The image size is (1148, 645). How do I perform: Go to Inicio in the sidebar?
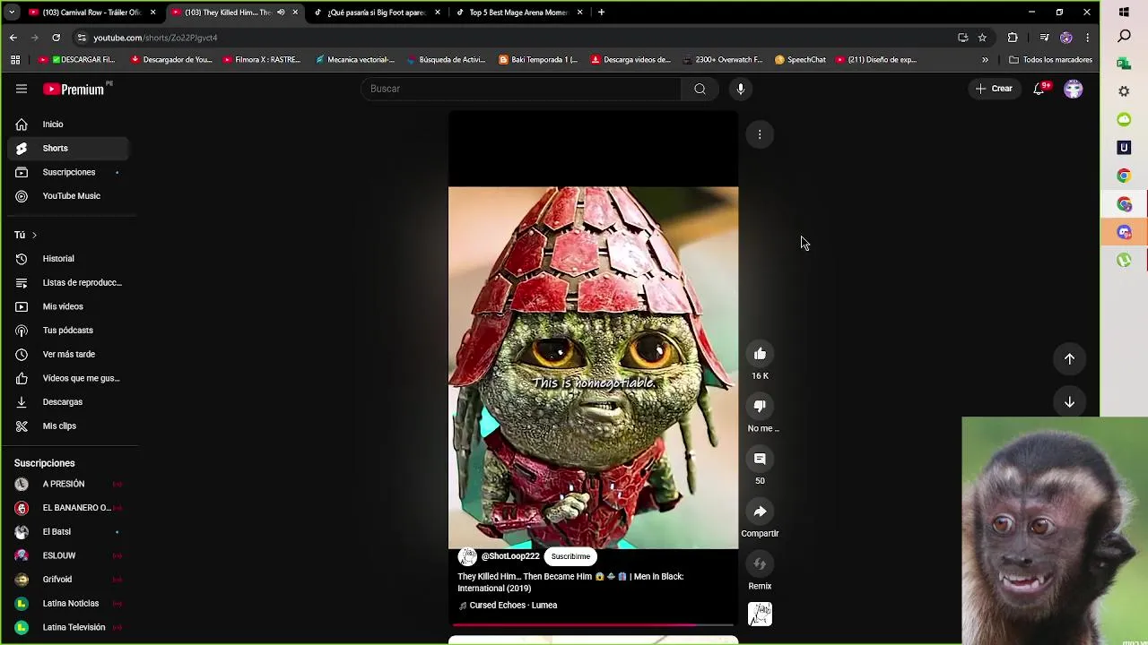(69, 125)
